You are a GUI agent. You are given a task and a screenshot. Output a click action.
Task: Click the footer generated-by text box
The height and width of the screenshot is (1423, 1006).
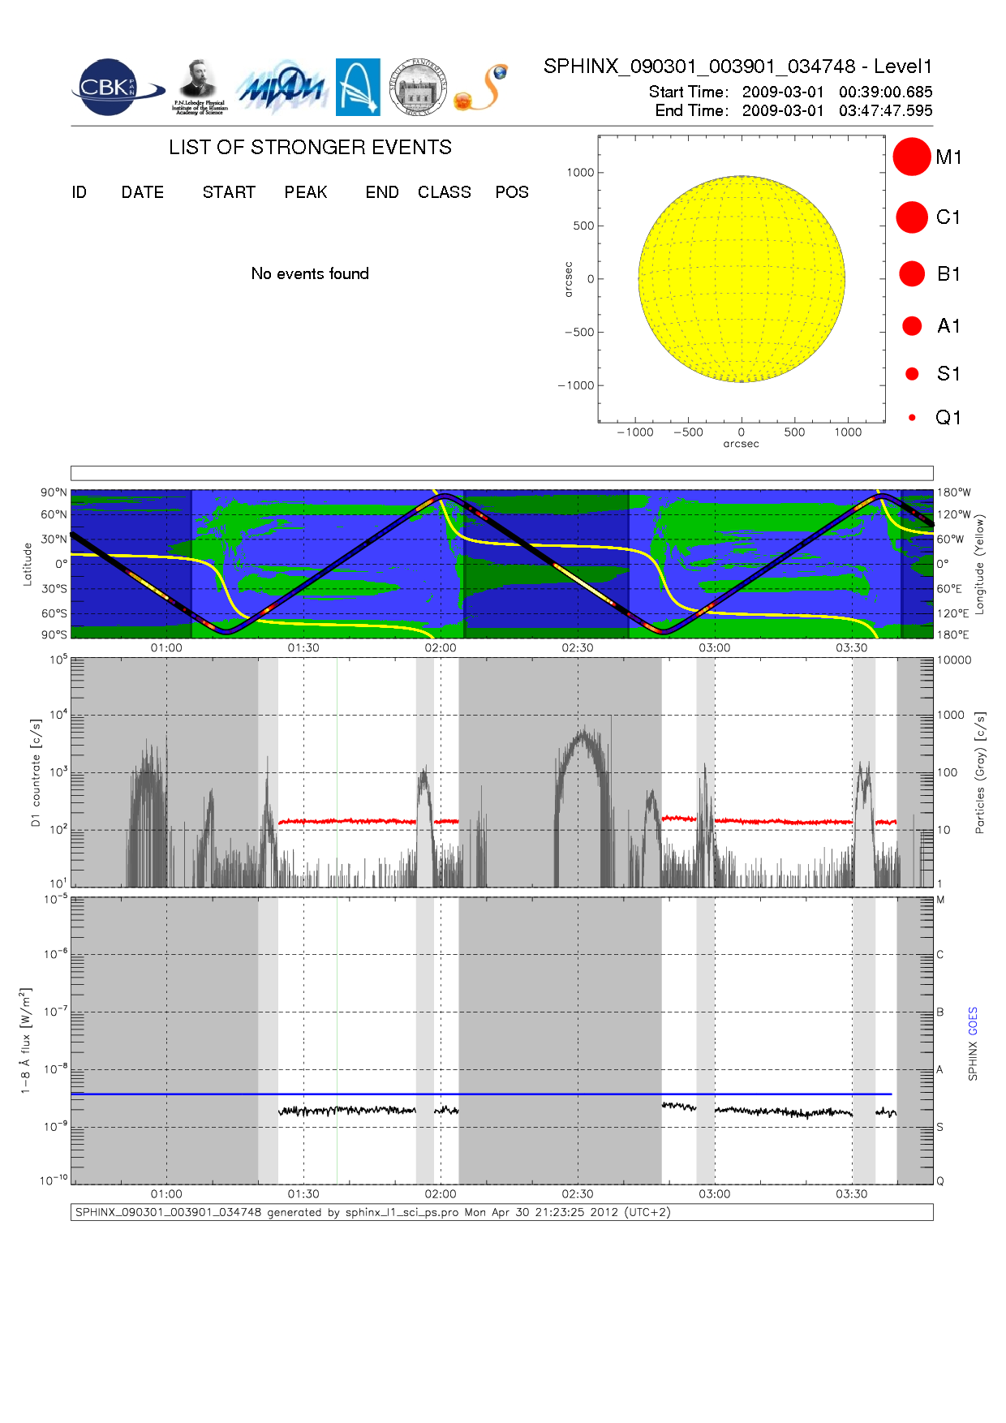pos(501,1212)
